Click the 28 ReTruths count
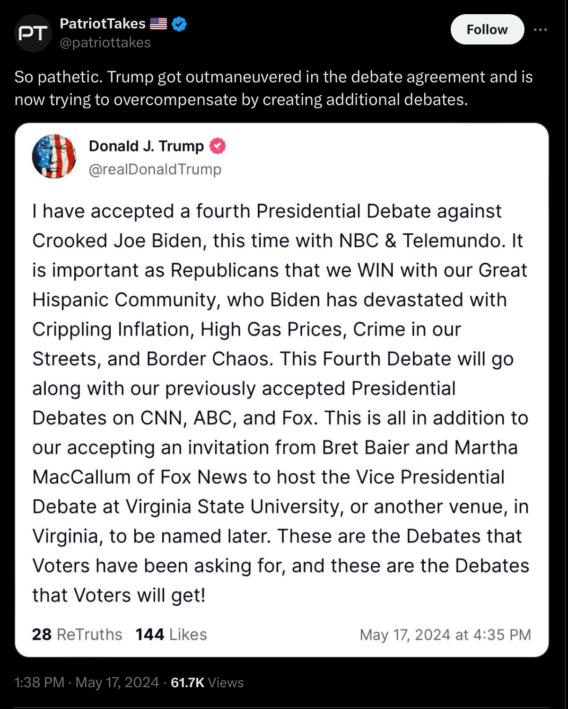 point(77,634)
